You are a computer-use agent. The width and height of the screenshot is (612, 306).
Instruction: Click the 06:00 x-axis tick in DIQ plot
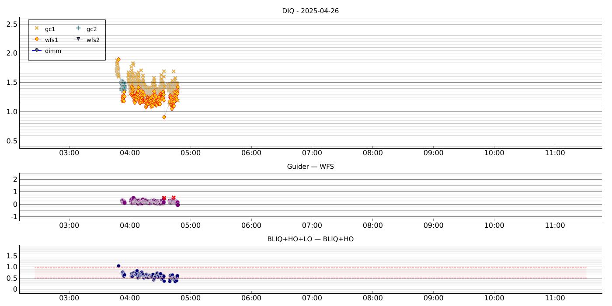click(x=251, y=153)
